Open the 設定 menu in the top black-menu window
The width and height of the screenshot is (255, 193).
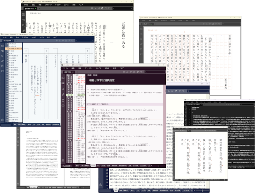click(x=74, y=5)
